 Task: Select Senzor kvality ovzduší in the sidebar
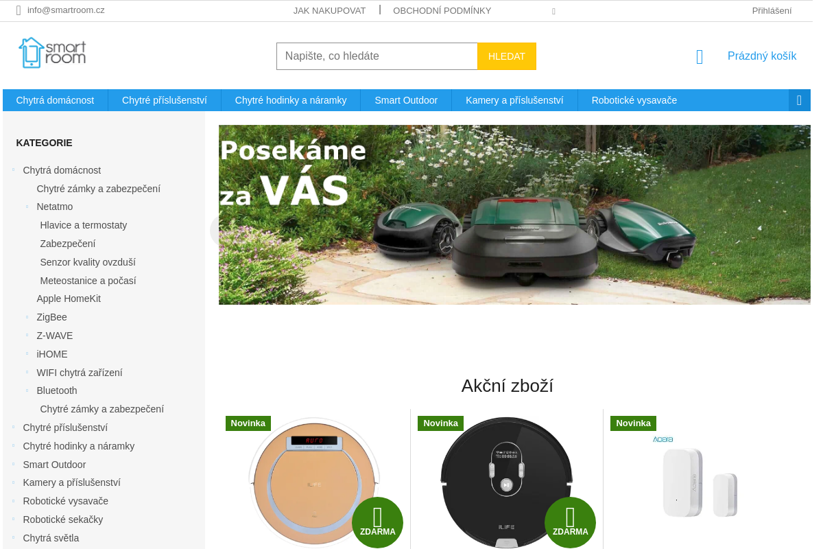[88, 262]
